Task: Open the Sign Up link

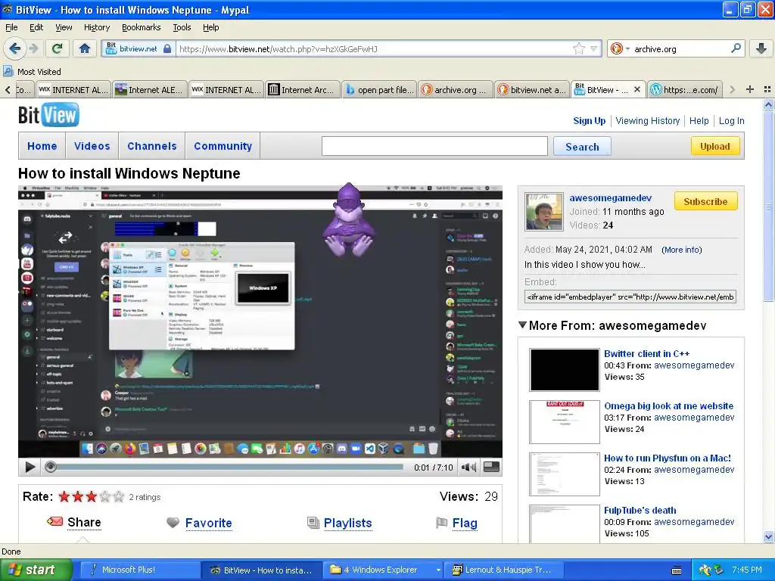Action: pos(589,120)
